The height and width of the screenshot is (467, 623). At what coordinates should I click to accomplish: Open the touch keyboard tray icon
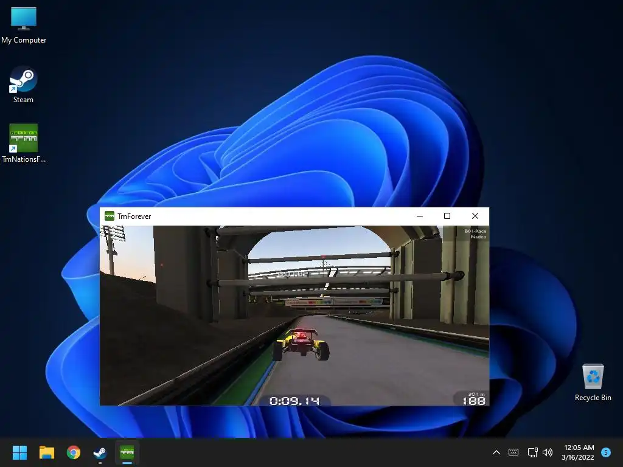(x=513, y=452)
